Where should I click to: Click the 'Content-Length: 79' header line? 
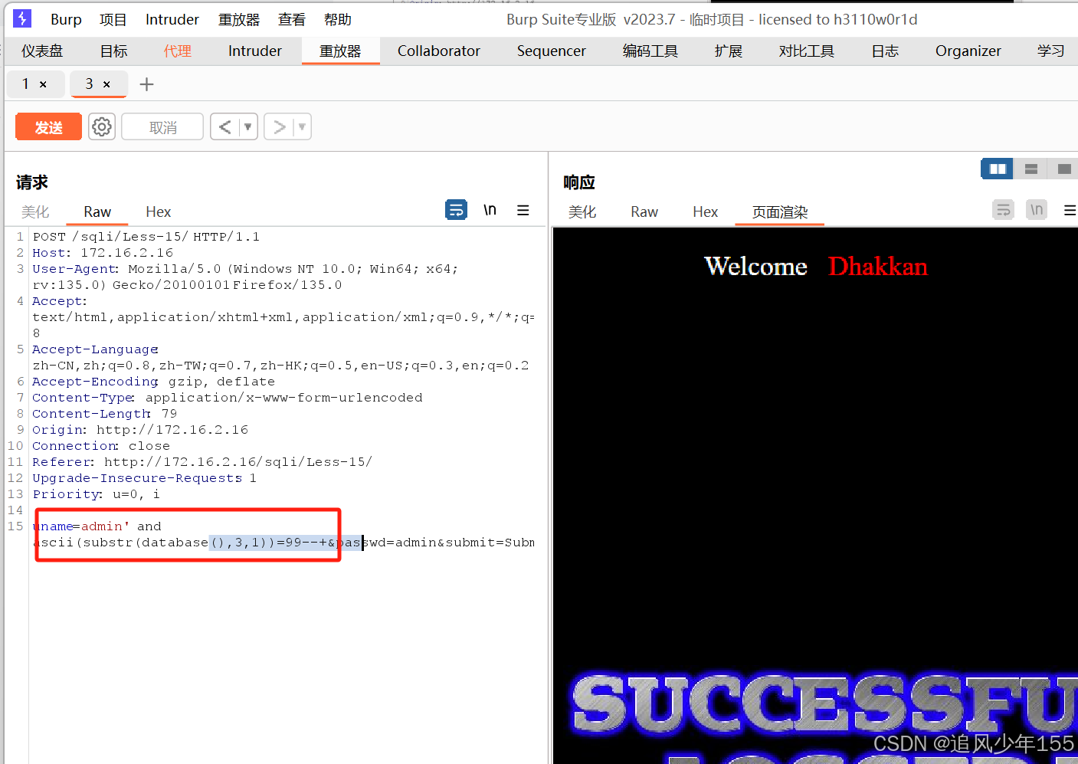click(105, 414)
